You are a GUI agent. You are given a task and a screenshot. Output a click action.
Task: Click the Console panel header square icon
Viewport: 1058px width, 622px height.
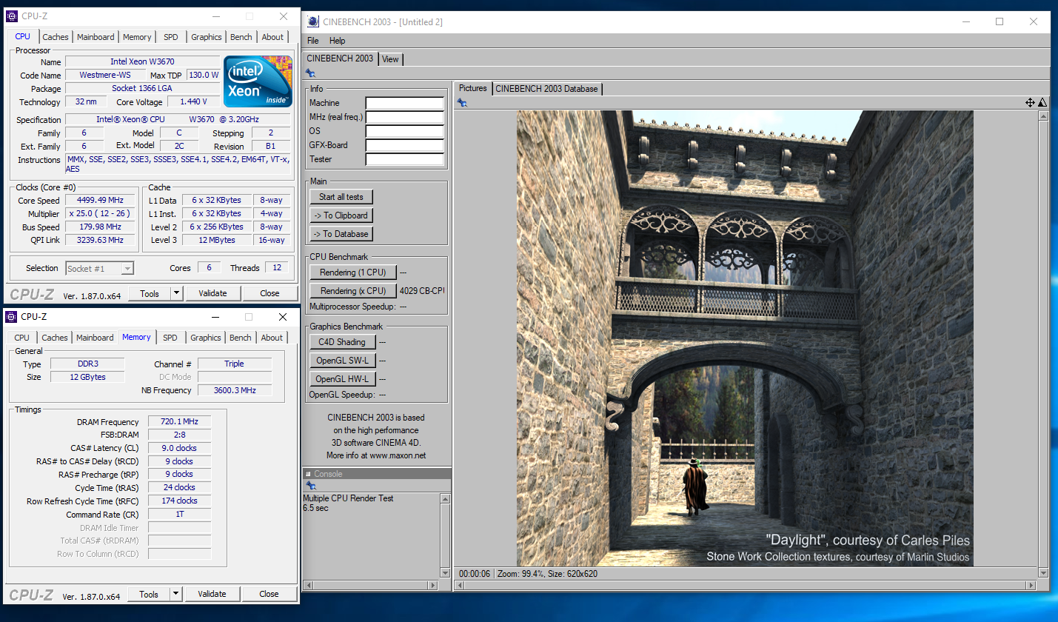[308, 474]
